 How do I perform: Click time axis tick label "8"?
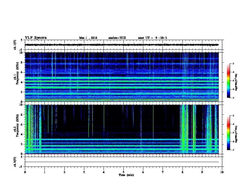tap(182, 172)
